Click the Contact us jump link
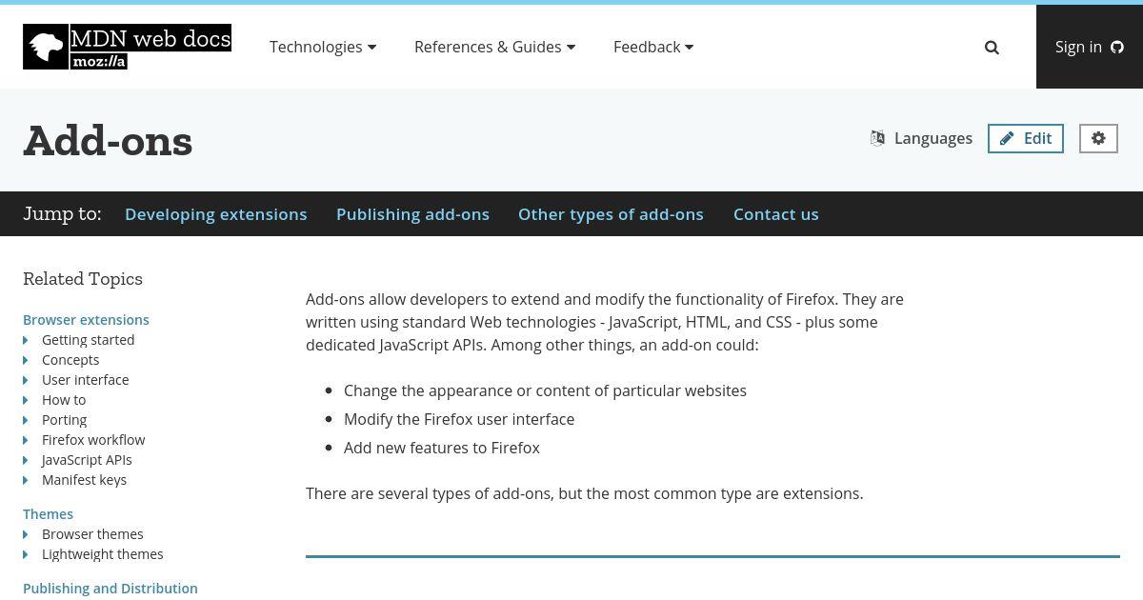 (x=776, y=214)
